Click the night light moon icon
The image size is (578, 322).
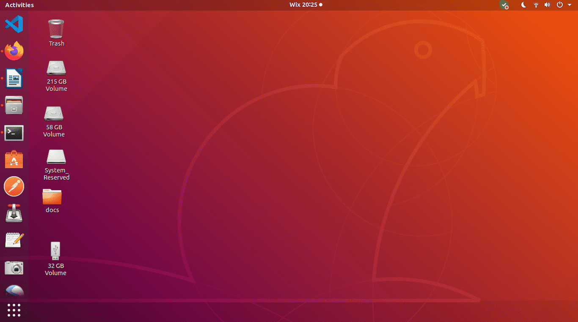pyautogui.click(x=523, y=5)
